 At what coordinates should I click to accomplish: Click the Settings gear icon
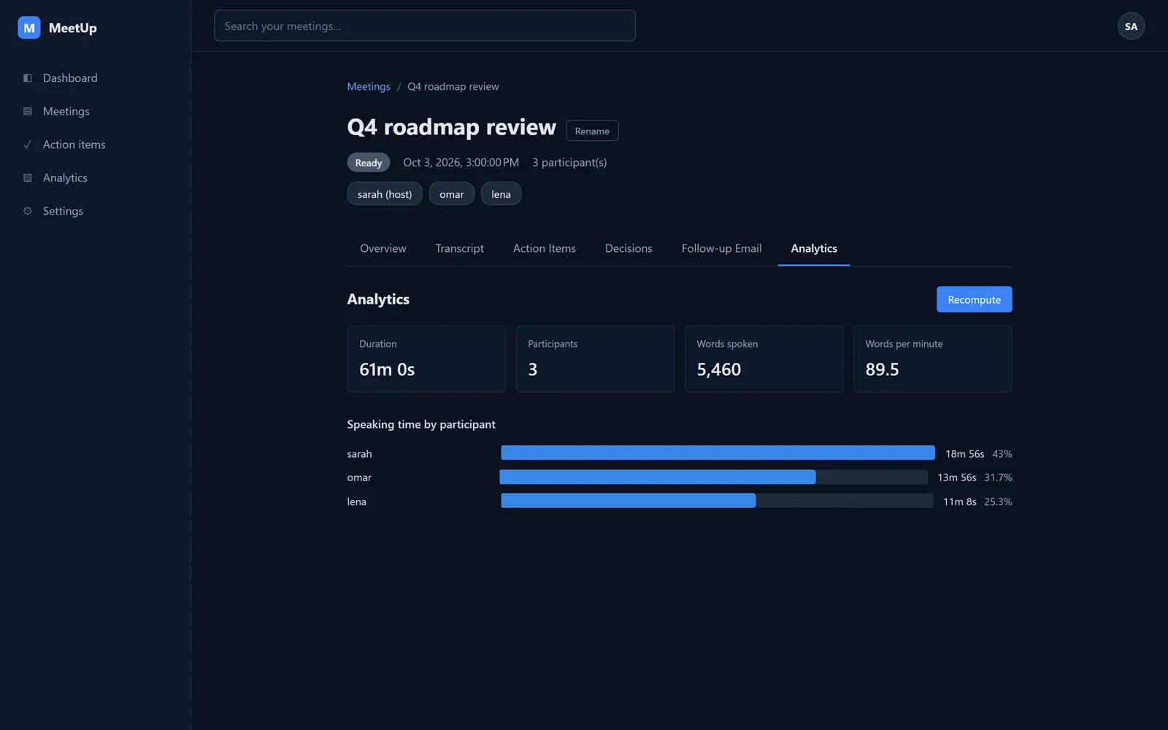click(x=28, y=211)
